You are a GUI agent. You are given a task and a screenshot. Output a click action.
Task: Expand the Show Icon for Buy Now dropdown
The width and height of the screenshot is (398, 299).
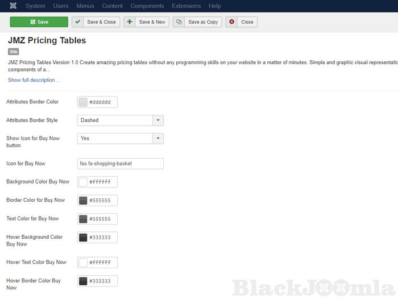[158, 138]
